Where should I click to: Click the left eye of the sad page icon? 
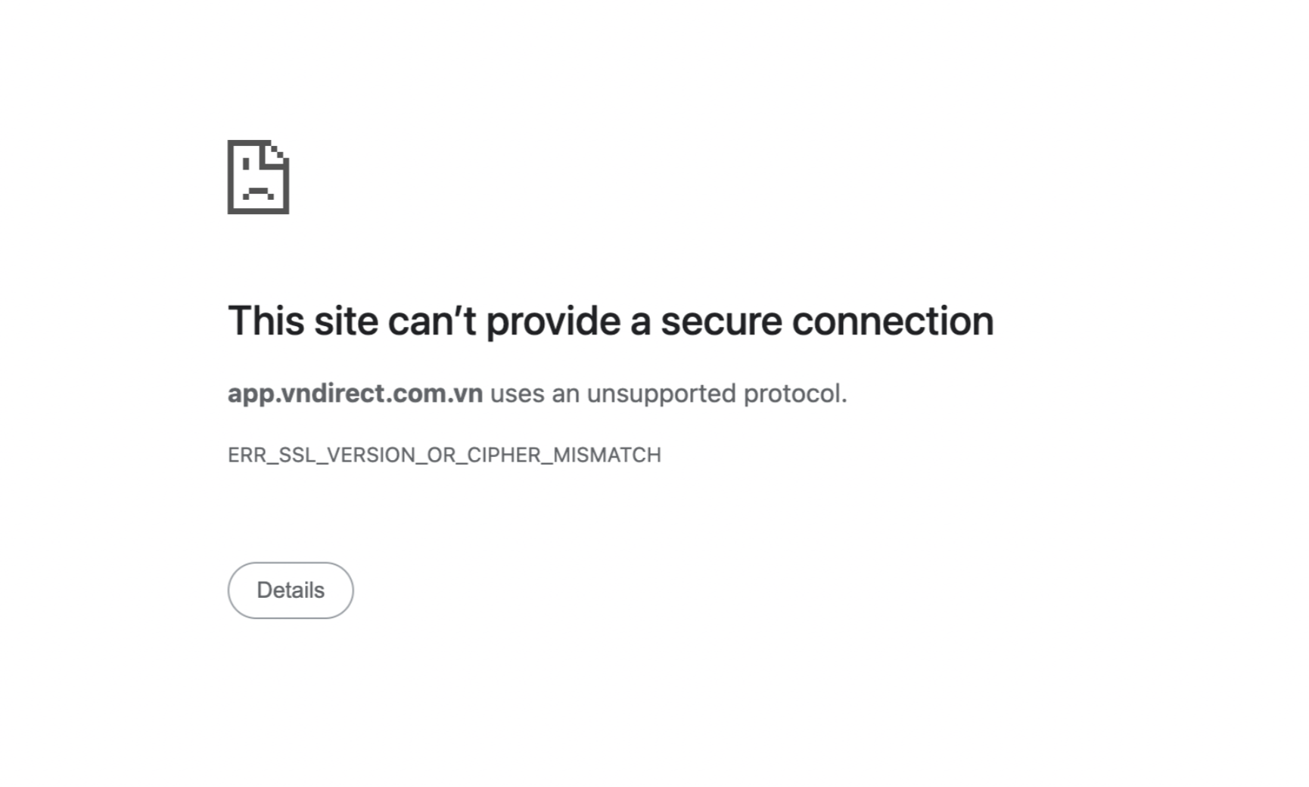[x=246, y=164]
